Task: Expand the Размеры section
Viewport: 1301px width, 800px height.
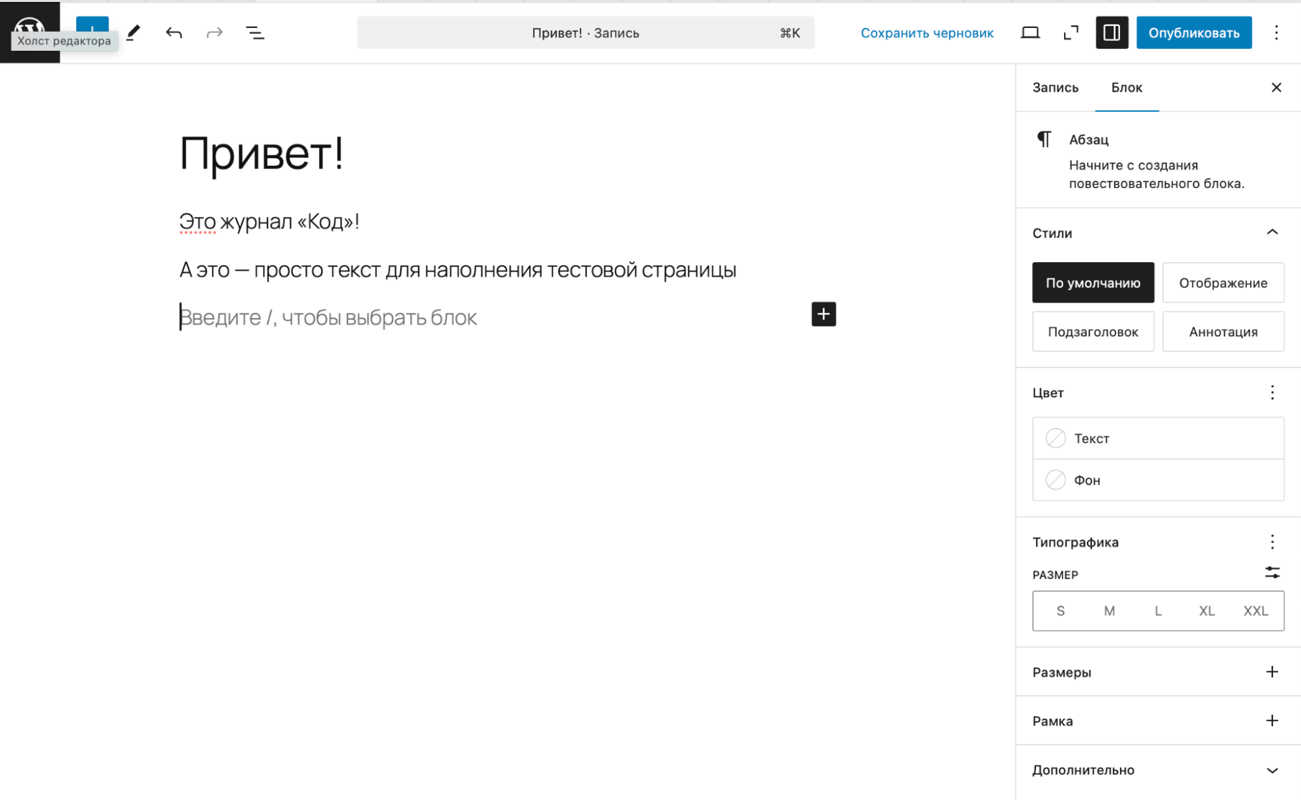Action: [x=1272, y=672]
